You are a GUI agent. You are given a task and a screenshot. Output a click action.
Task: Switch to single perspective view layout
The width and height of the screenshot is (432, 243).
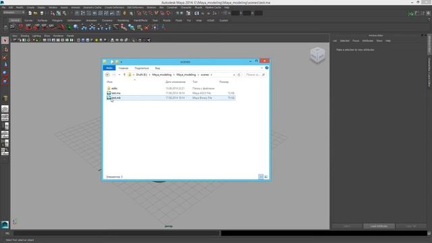(5, 109)
